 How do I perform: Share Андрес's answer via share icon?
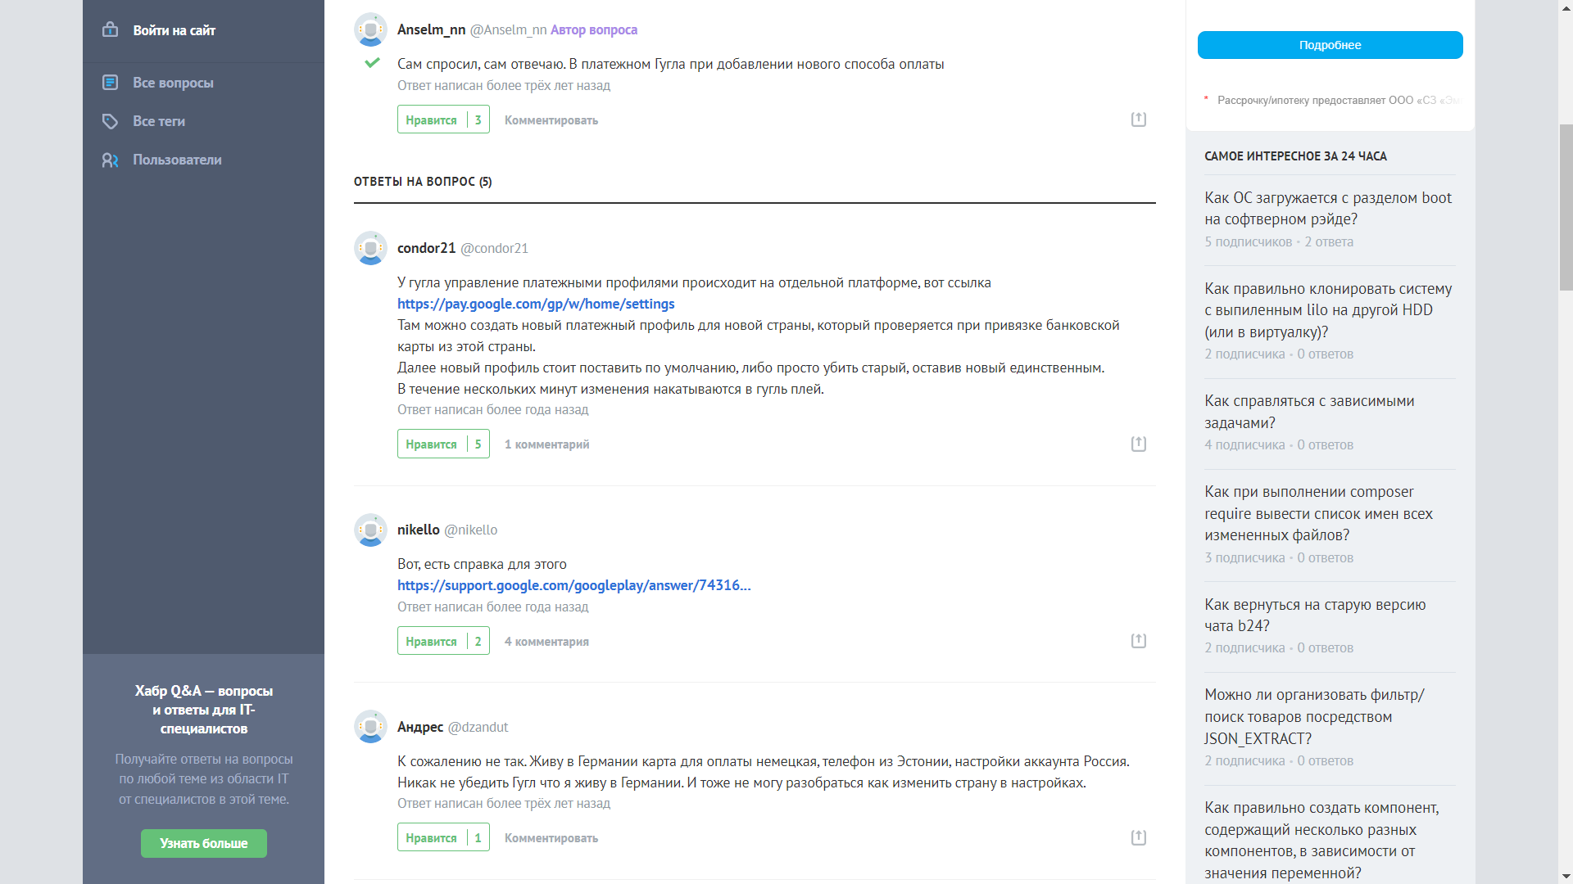click(x=1139, y=837)
